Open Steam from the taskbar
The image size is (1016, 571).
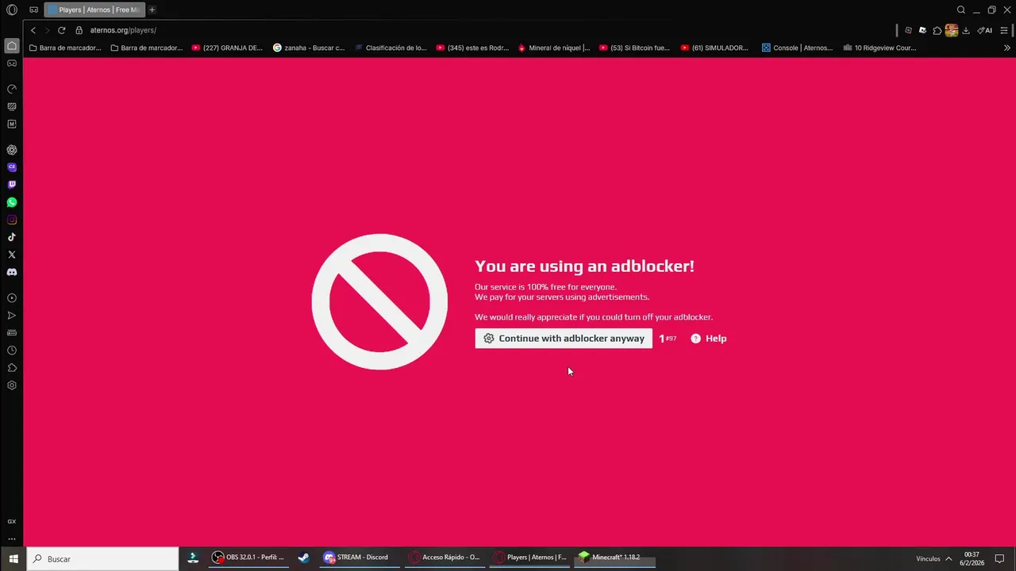point(303,558)
